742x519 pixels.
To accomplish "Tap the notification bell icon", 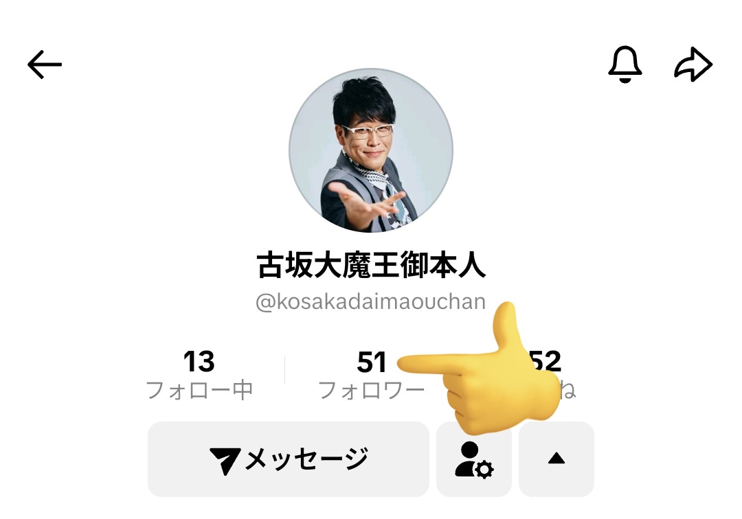I will (x=625, y=65).
